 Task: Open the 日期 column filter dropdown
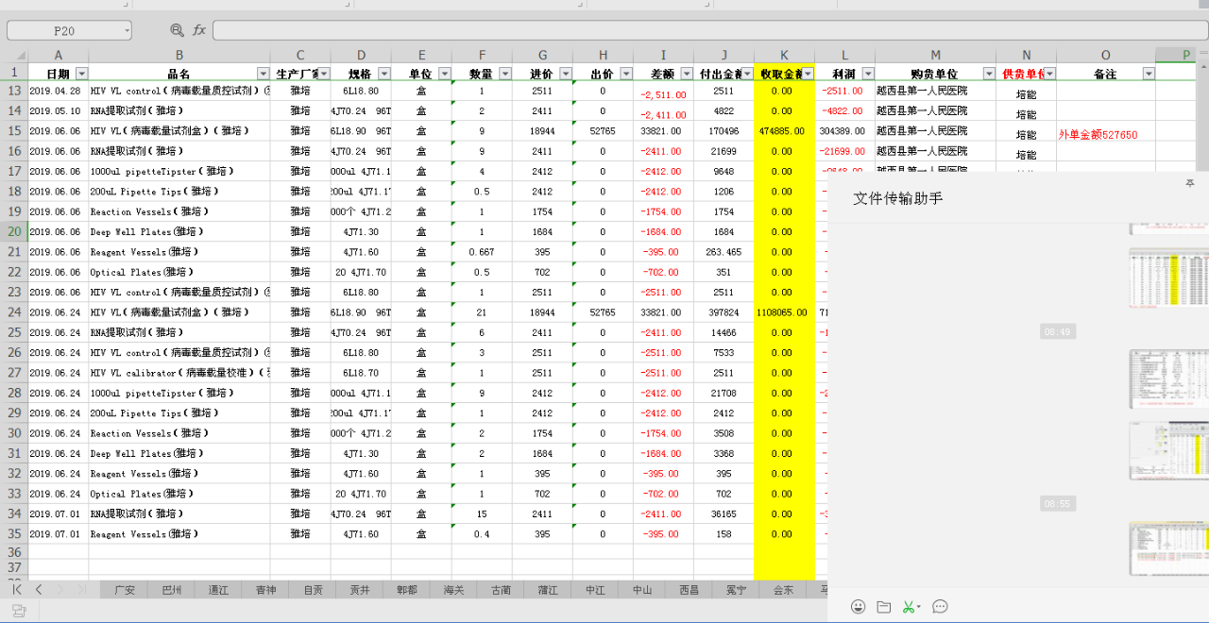point(81,74)
